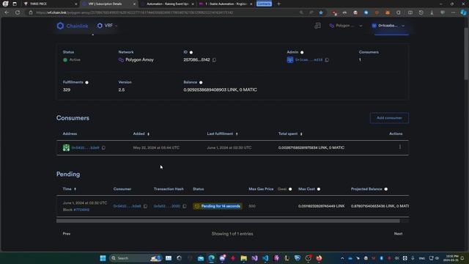Copy the pending transaction hash
Viewport: 469px width, 264px height.
[185, 206]
